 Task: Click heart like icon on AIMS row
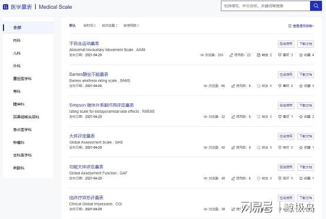tap(280, 55)
